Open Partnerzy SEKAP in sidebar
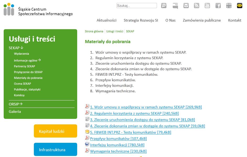 (24, 66)
